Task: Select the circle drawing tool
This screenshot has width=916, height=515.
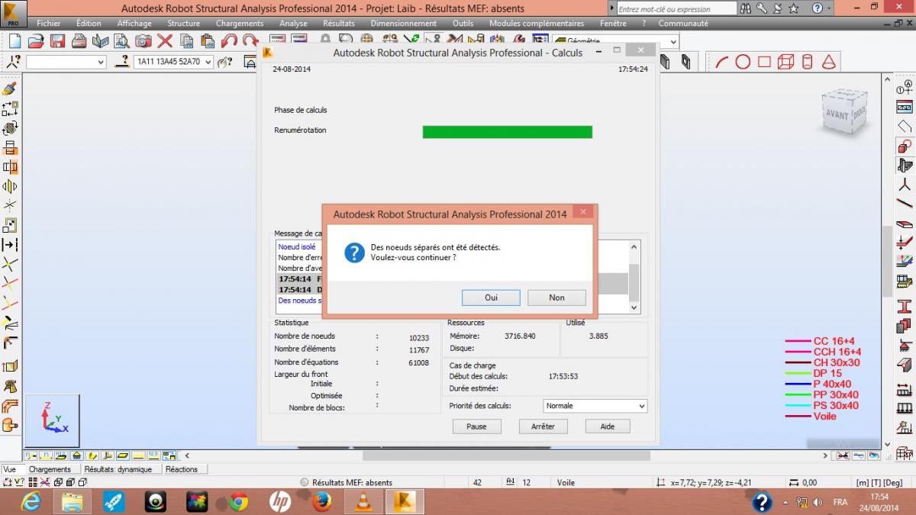Action: click(743, 62)
